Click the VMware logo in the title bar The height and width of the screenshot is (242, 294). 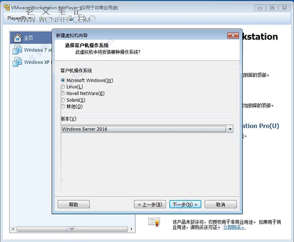pos(6,7)
